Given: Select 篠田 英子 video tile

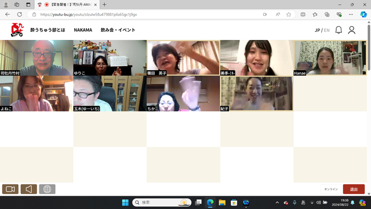Looking at the screenshot, I should (183, 58).
